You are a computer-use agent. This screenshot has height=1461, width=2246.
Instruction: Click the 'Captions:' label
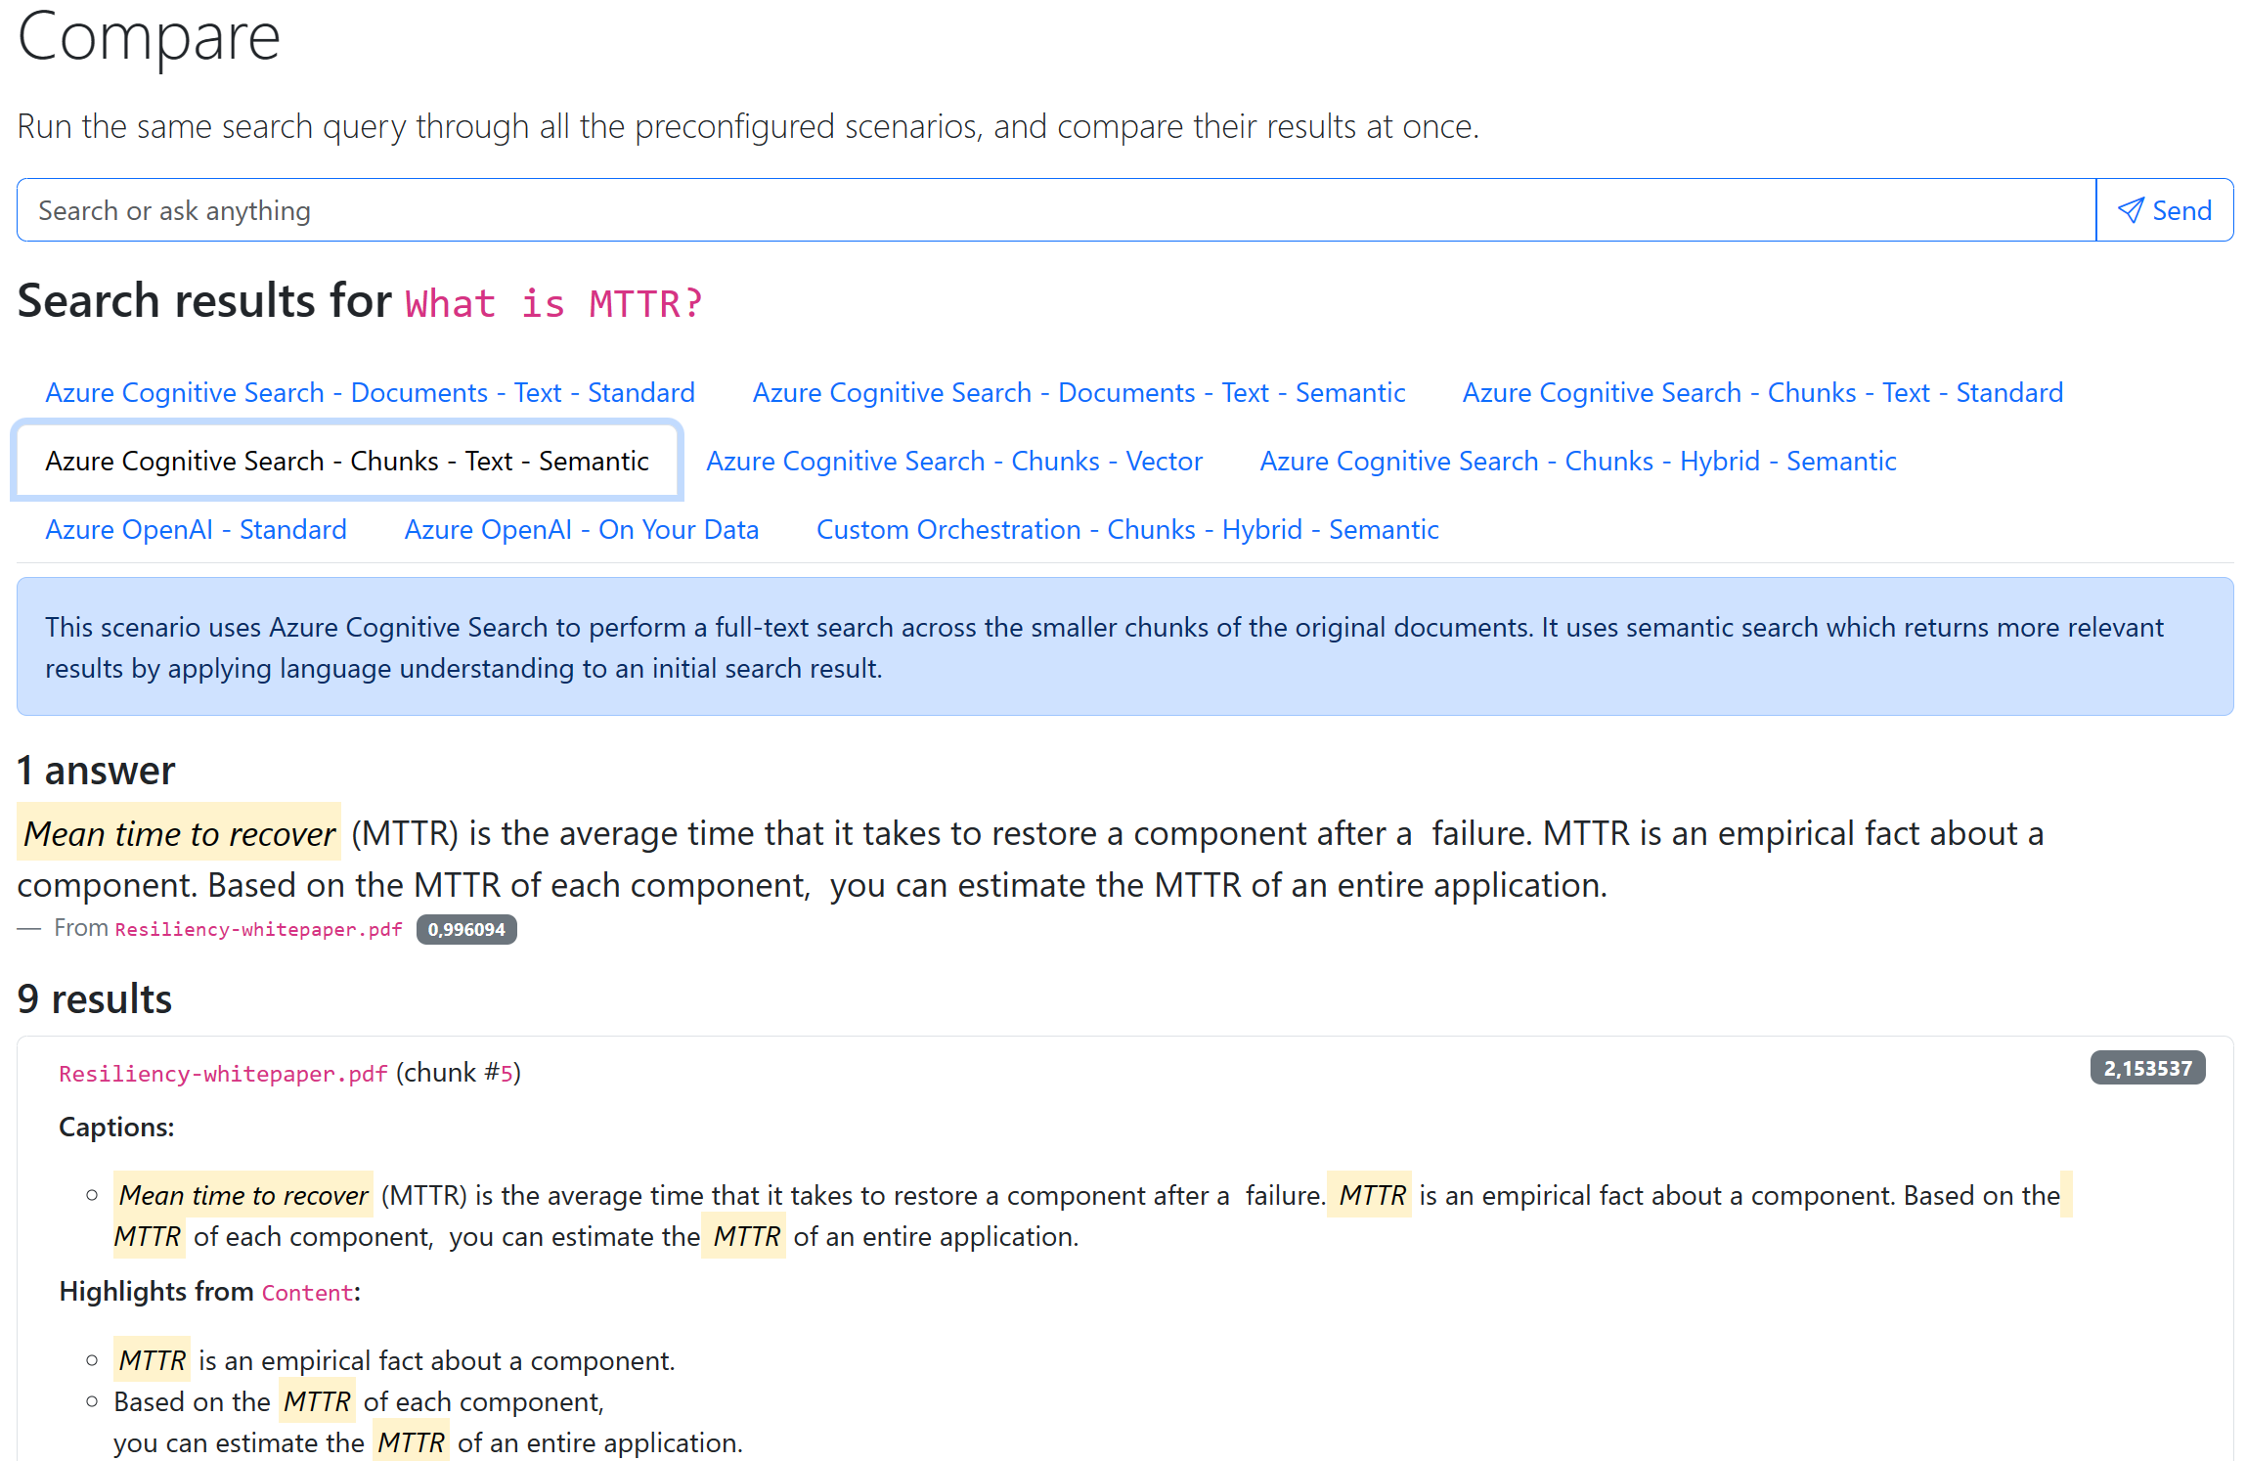116,1127
